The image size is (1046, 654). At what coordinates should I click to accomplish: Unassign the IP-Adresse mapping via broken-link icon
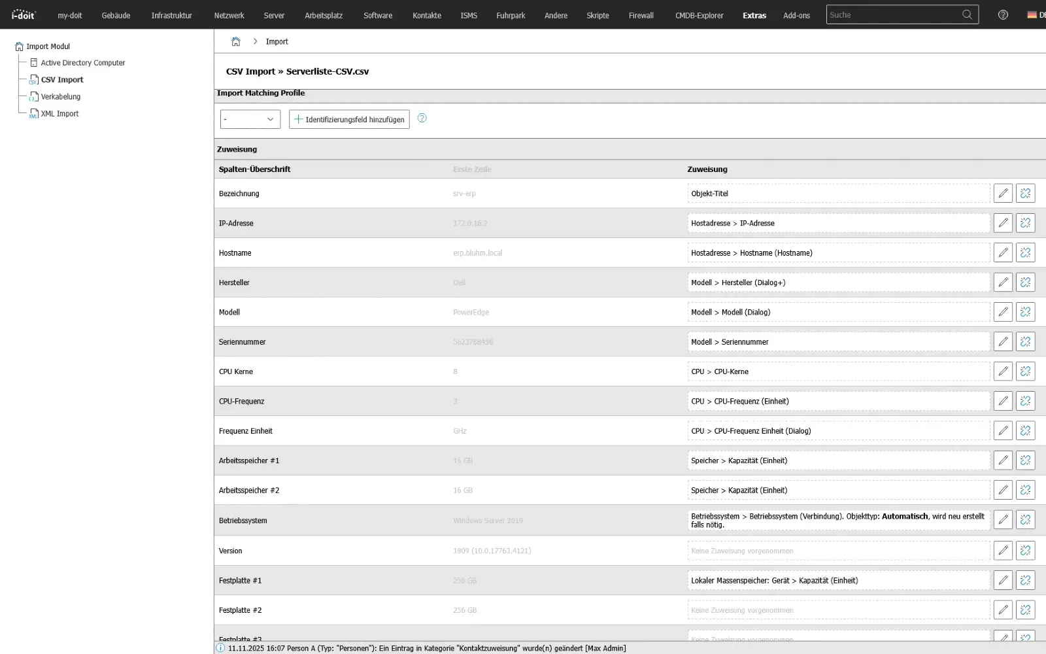(x=1025, y=222)
